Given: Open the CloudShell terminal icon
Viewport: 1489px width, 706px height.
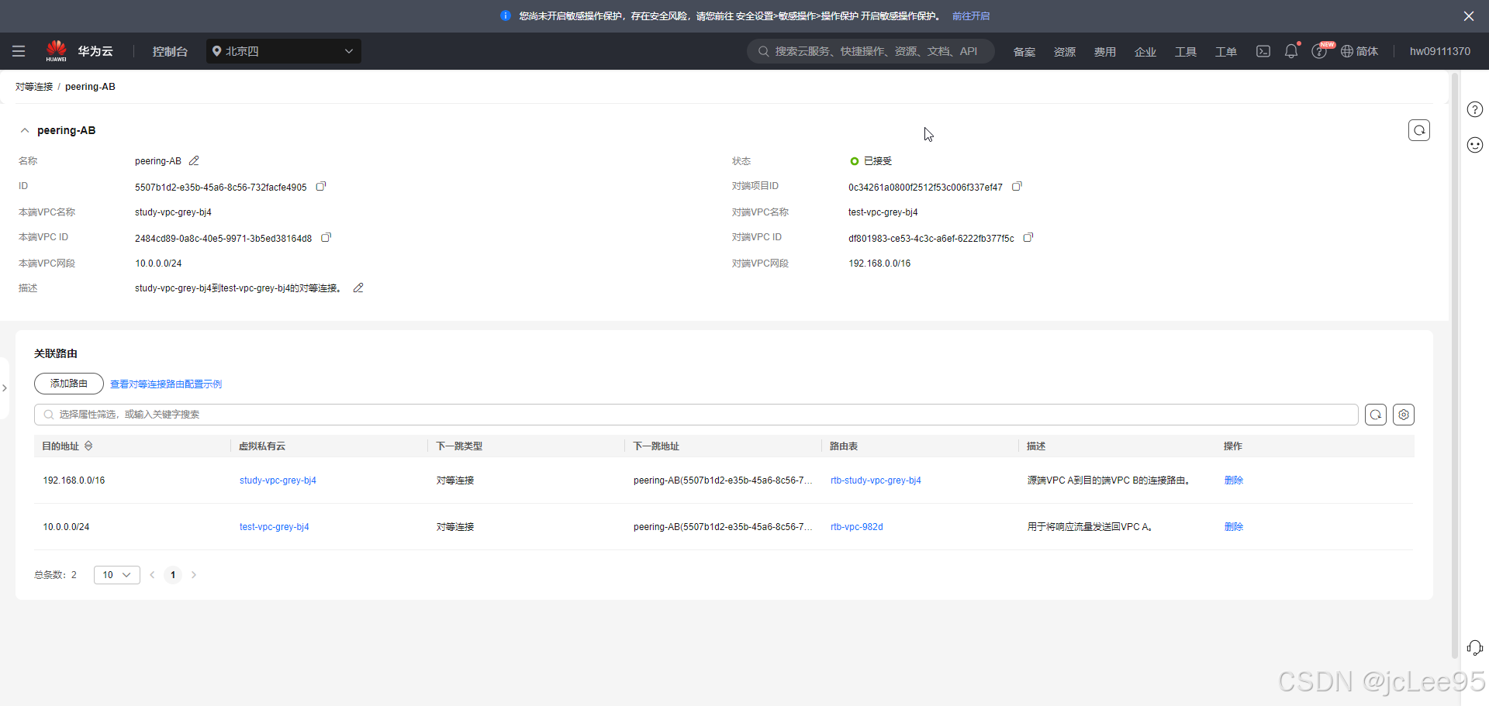Looking at the screenshot, I should click(x=1263, y=51).
